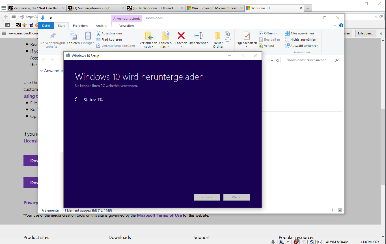Click the blue help question mark icon
The image size is (386, 244).
click(x=341, y=25)
